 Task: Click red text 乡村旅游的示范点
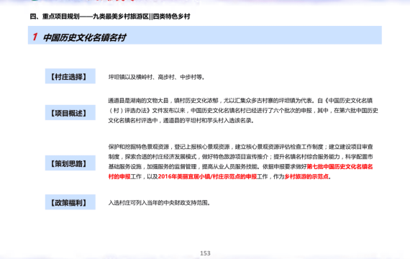tap(306, 176)
